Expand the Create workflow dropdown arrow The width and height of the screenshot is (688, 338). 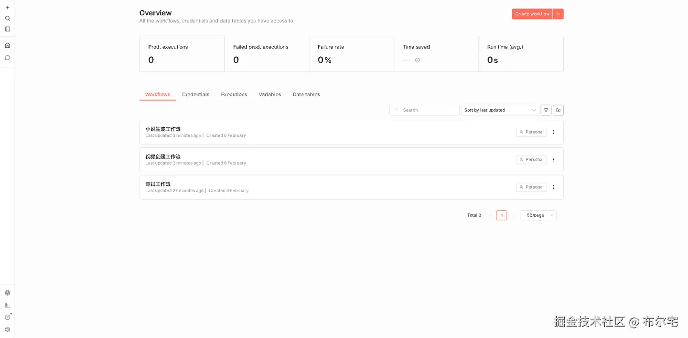[x=559, y=14]
